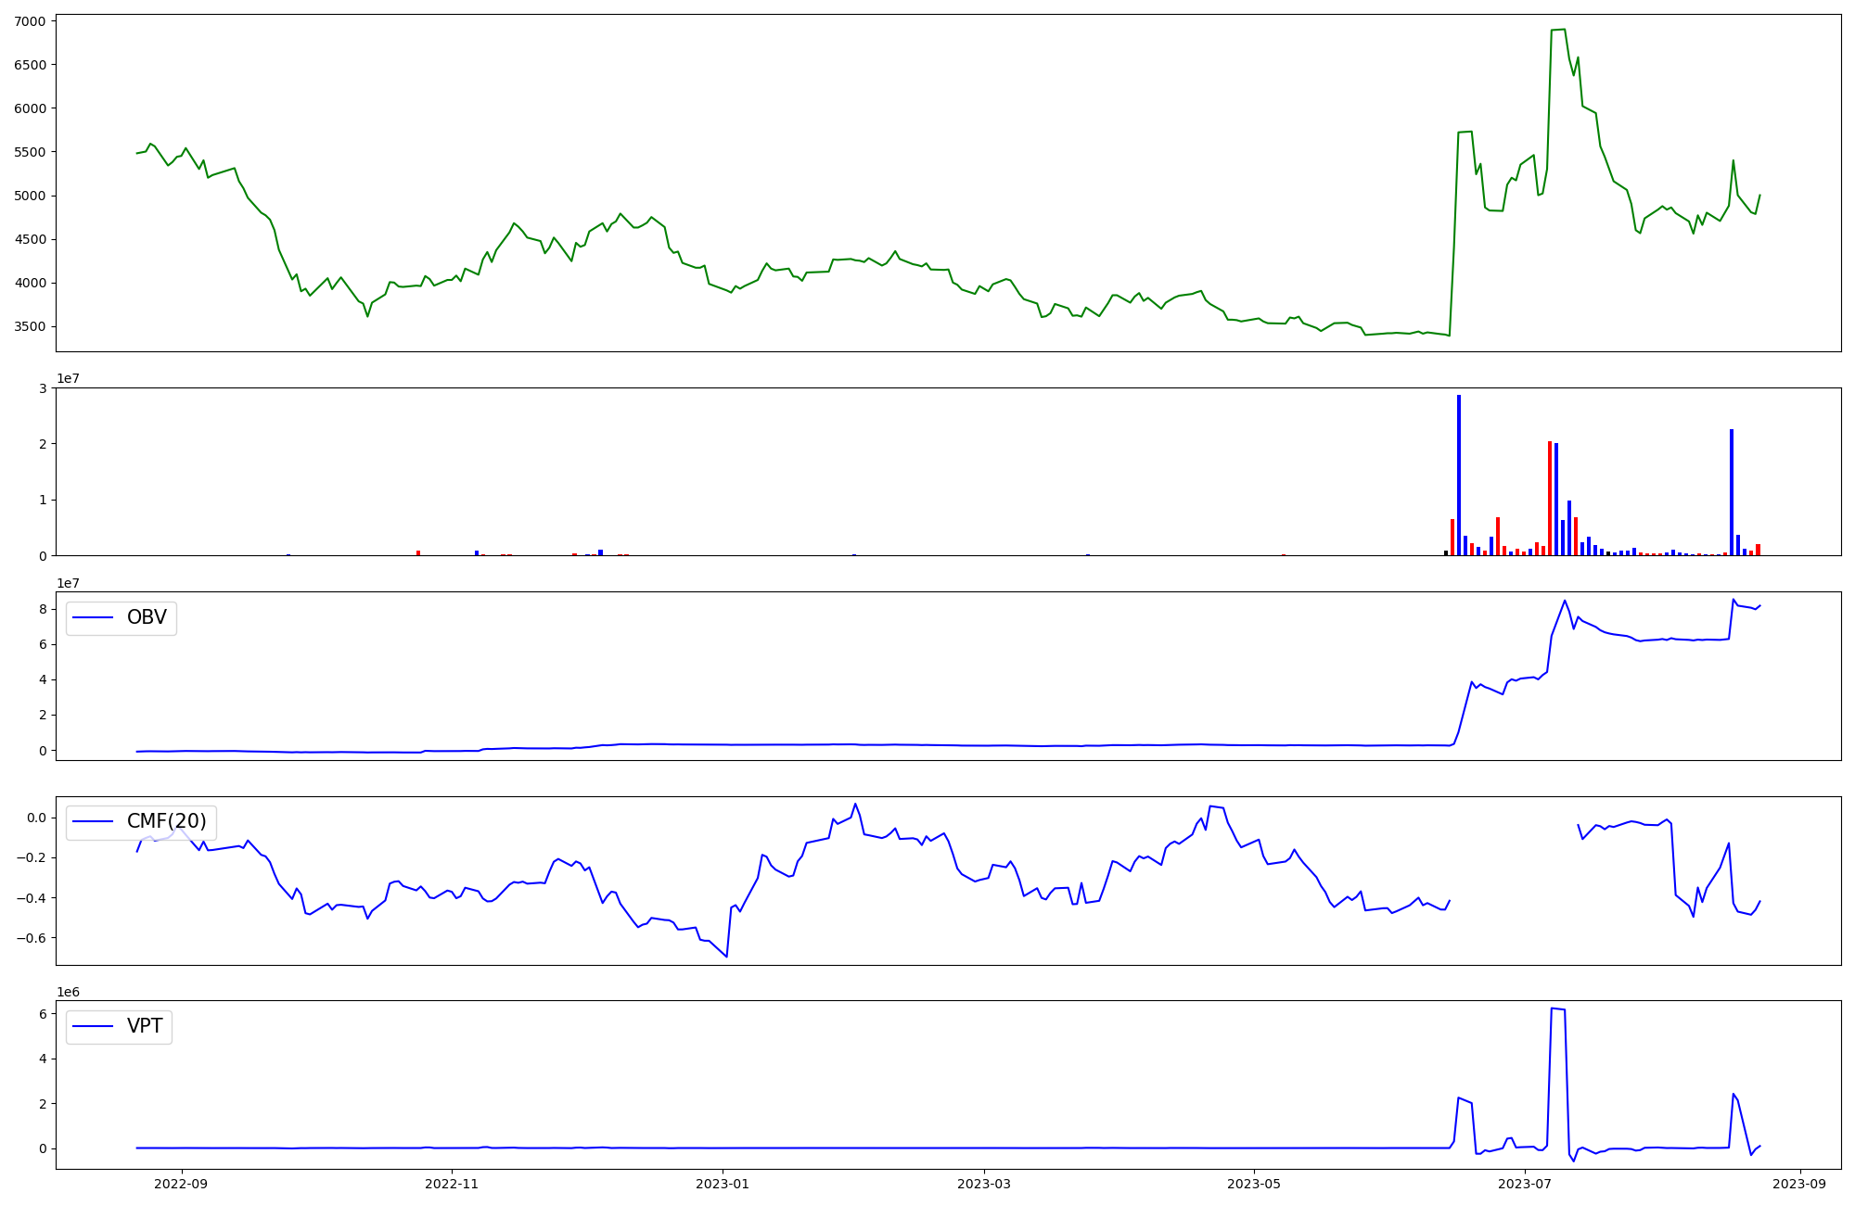Screen dimensions: 1855x1205
Task: Click the OBV legend label
Action: coord(147,618)
